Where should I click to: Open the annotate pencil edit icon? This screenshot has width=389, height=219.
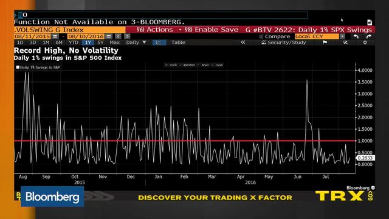tap(345, 43)
